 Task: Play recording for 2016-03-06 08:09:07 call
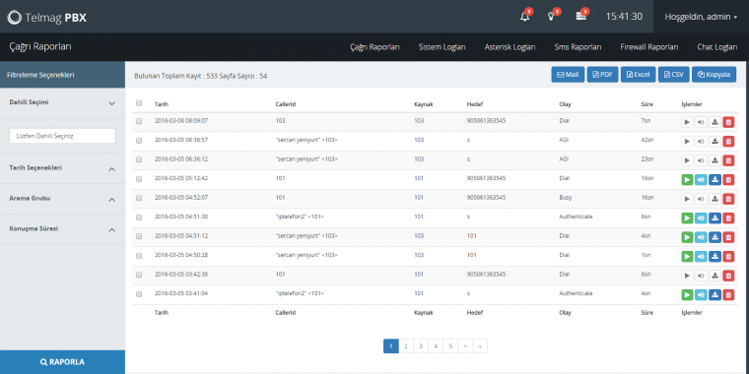point(687,122)
